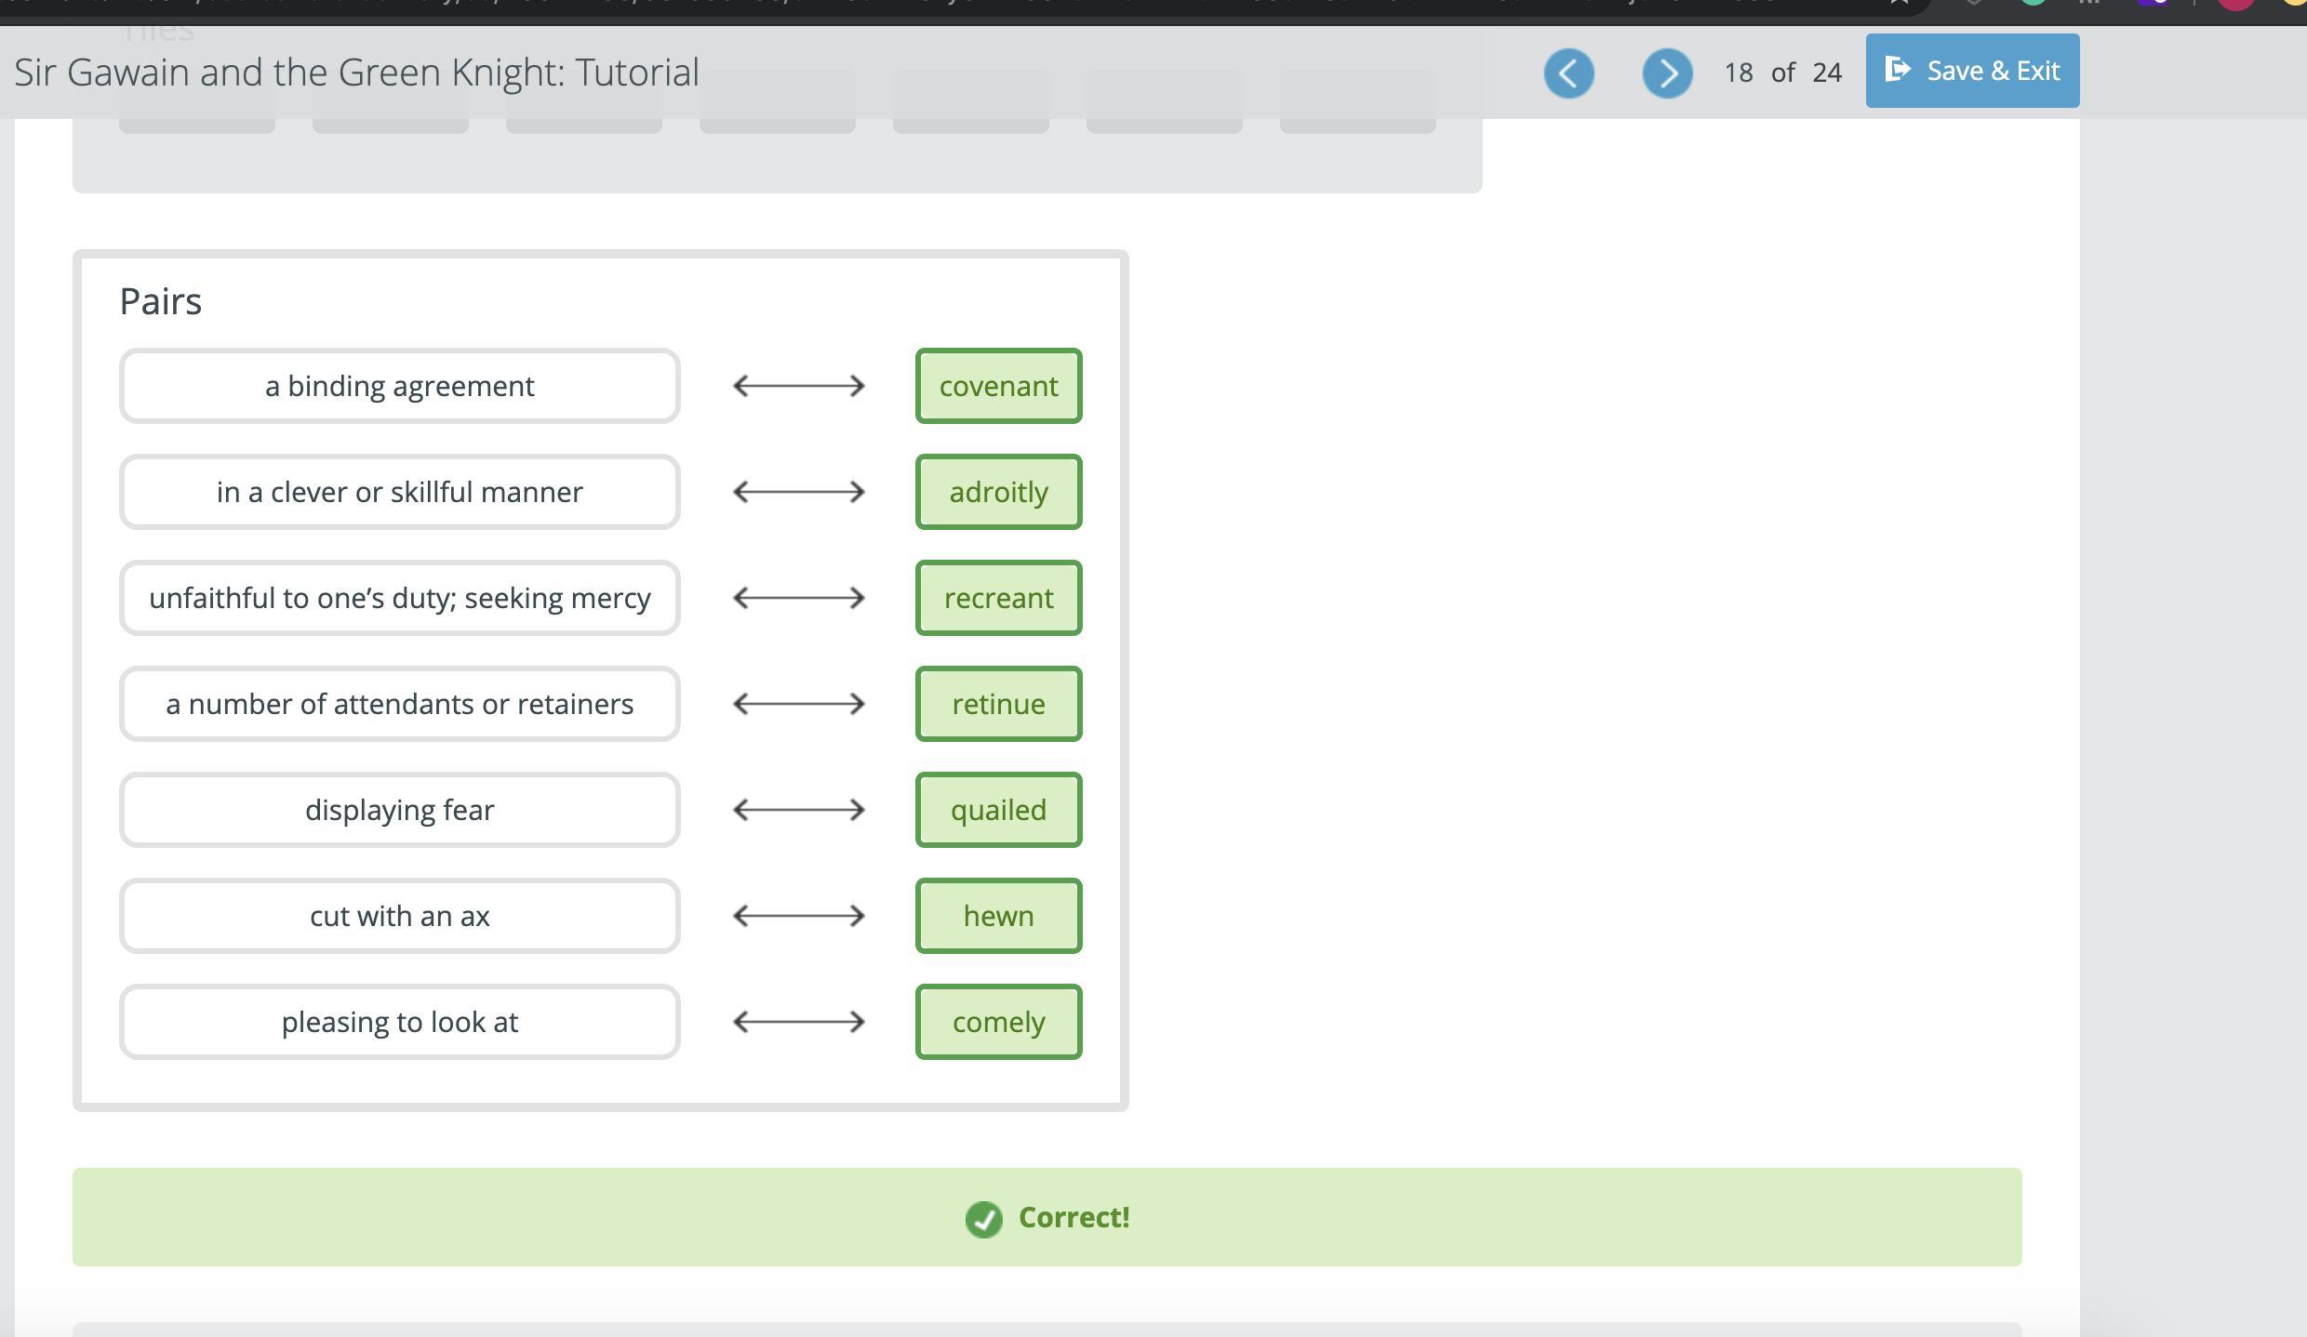Click the recreant tile

(998, 598)
